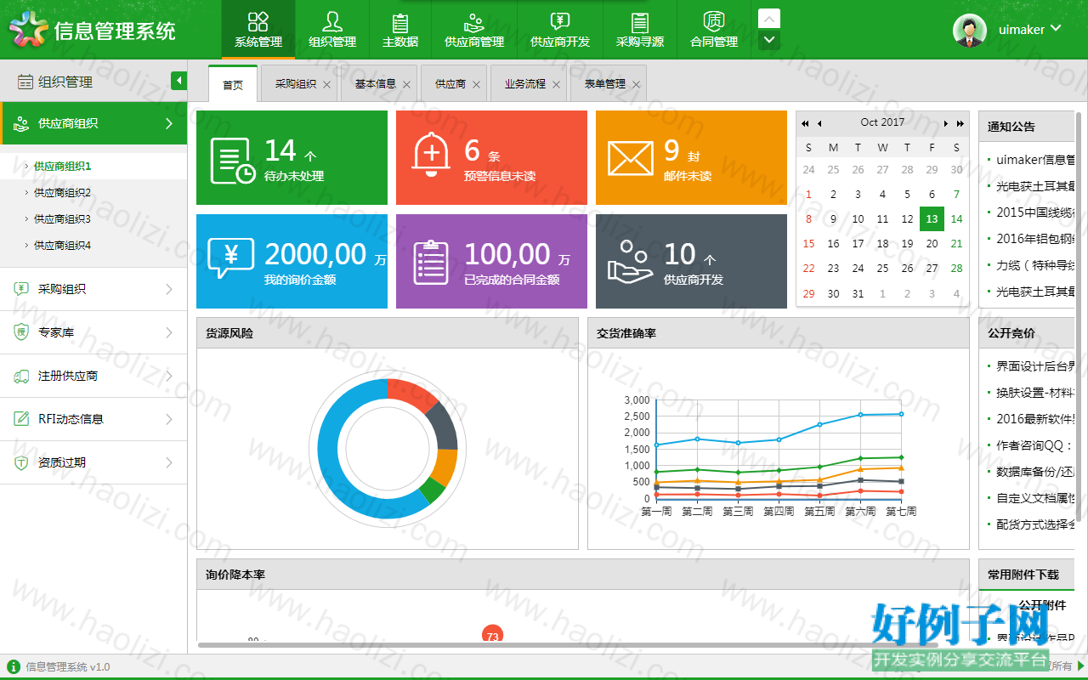Click the 预警信息未读 bell icon
1088x680 pixels.
point(431,156)
